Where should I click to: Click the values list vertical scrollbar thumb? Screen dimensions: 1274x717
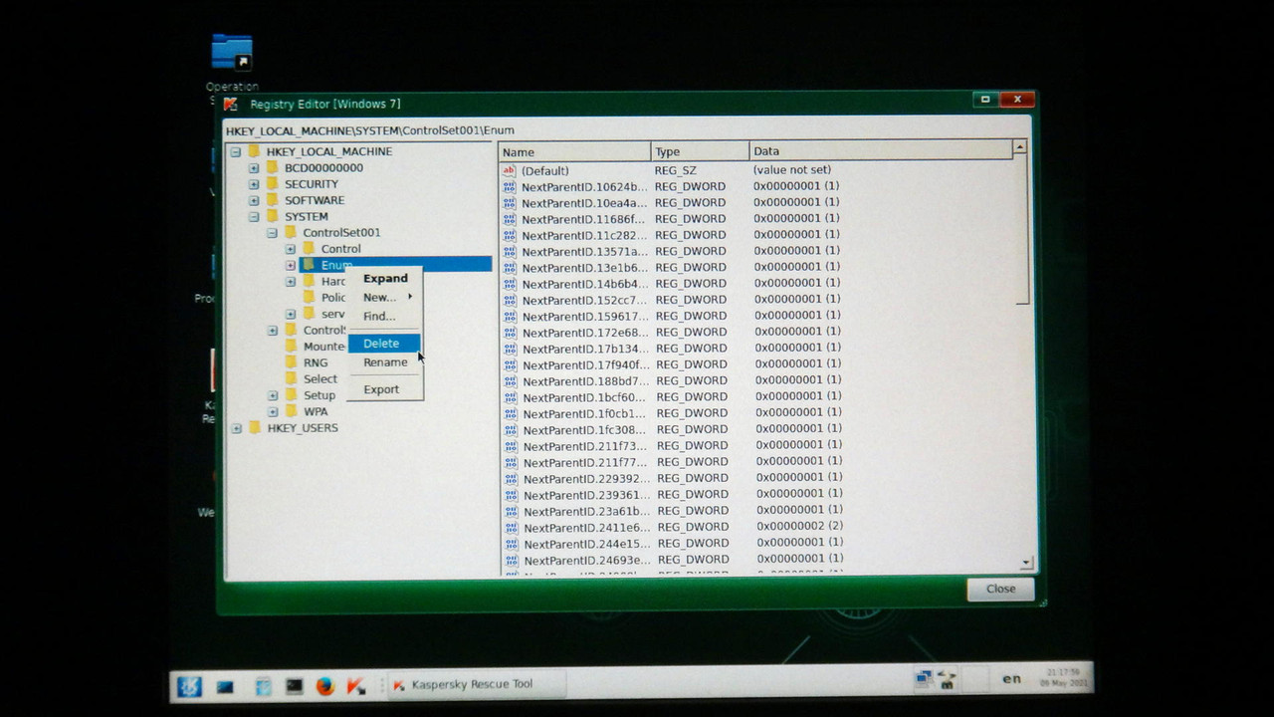1022,231
